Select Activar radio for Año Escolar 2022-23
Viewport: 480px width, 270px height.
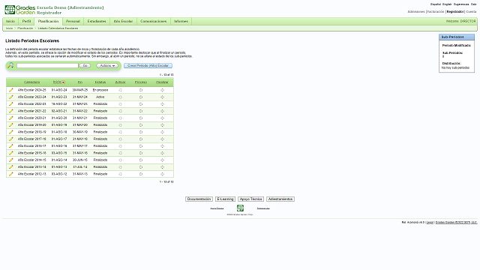tap(120, 104)
